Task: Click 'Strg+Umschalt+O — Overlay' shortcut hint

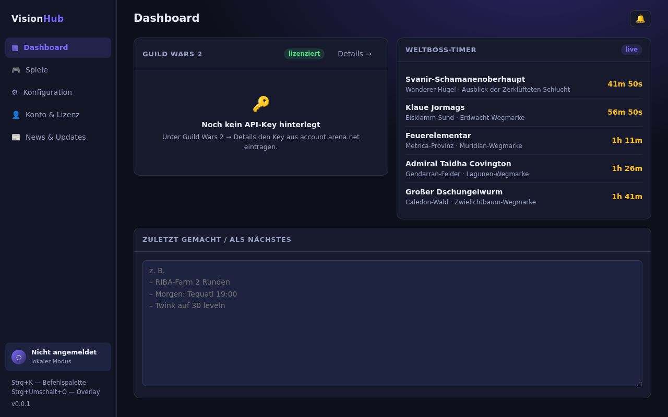Action: tap(56, 392)
